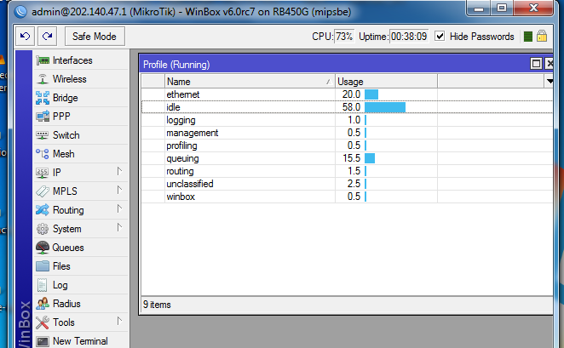Open the Bridge menu
The image size is (564, 348).
81,98
